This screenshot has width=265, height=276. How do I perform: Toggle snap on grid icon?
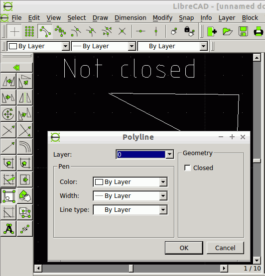[x=29, y=31]
